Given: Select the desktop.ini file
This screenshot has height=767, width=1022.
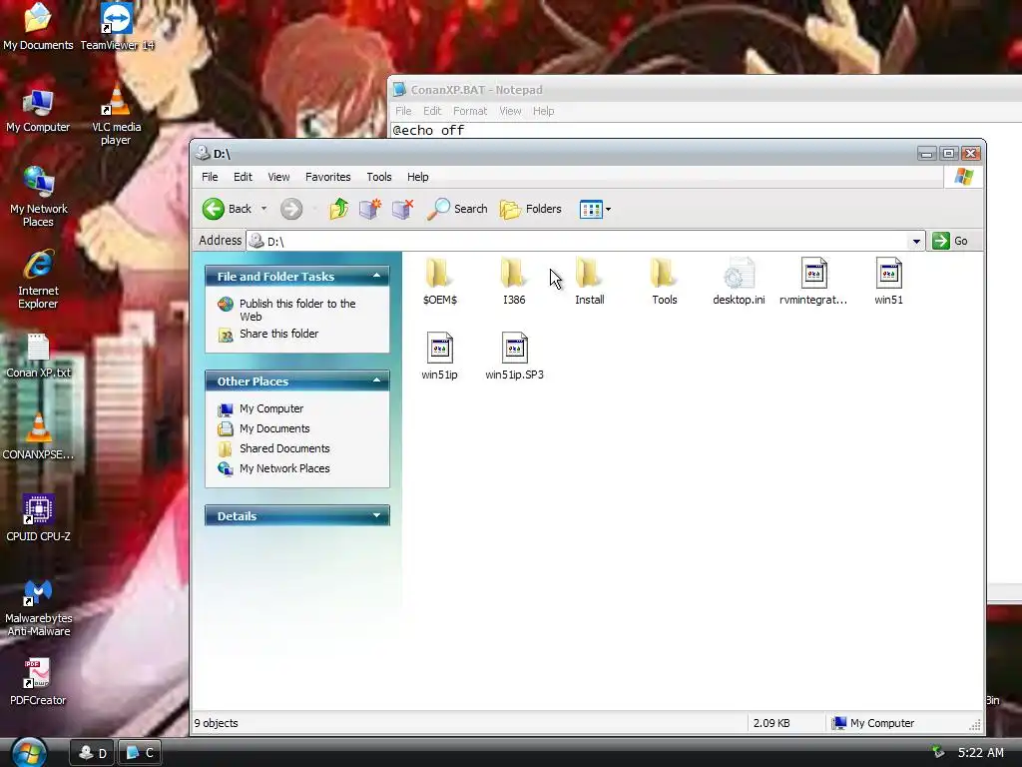Looking at the screenshot, I should point(739,281).
